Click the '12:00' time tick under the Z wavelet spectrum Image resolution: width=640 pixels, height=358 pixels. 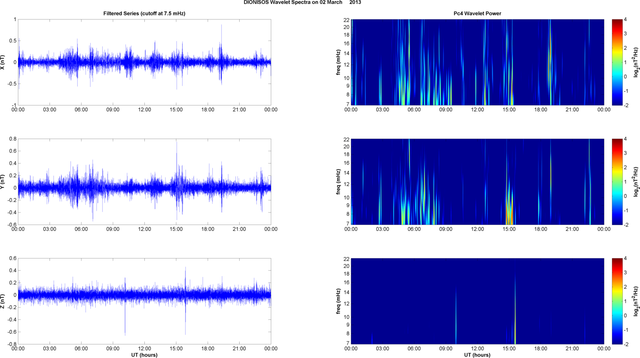(x=478, y=349)
